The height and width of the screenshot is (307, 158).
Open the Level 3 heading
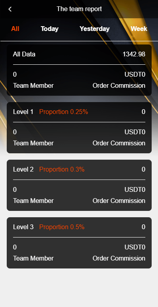point(23,227)
